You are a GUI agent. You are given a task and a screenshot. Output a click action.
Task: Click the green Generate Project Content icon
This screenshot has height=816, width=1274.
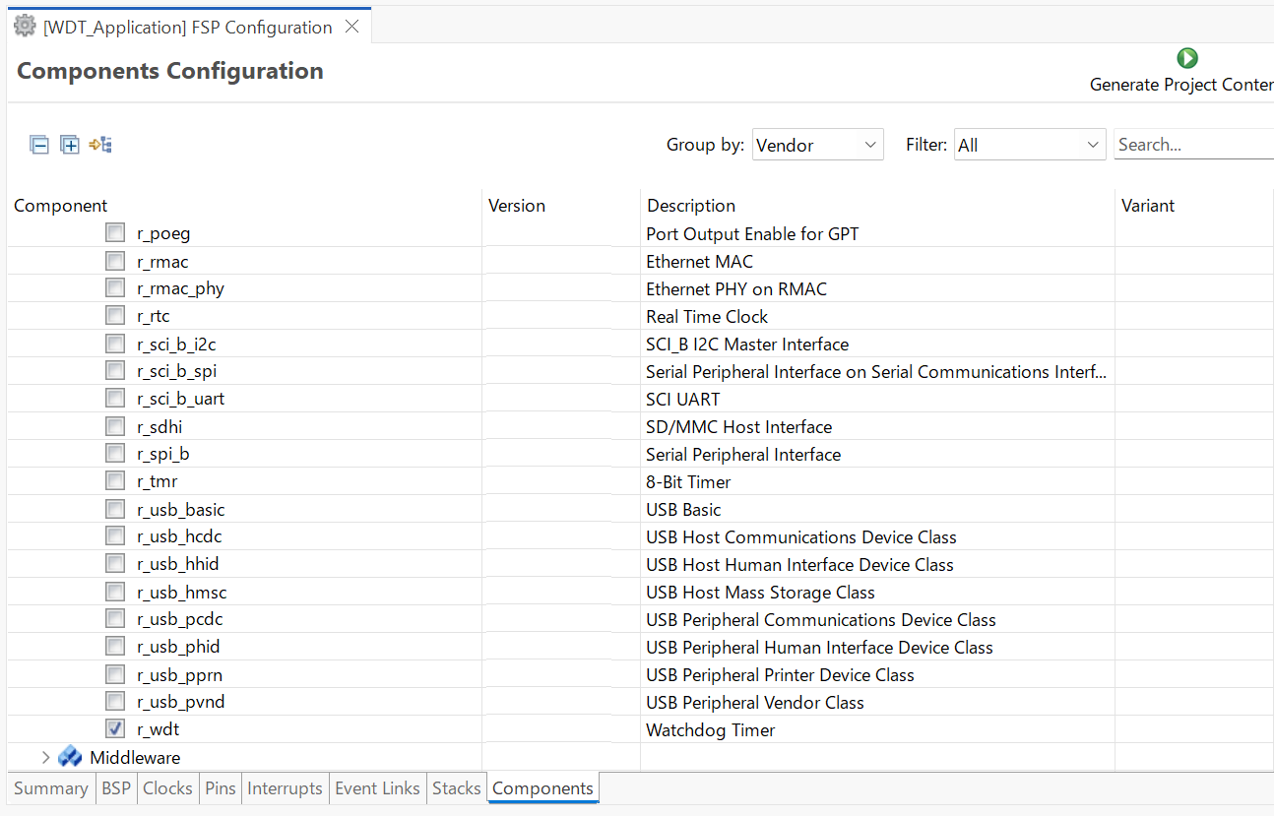coord(1187,58)
